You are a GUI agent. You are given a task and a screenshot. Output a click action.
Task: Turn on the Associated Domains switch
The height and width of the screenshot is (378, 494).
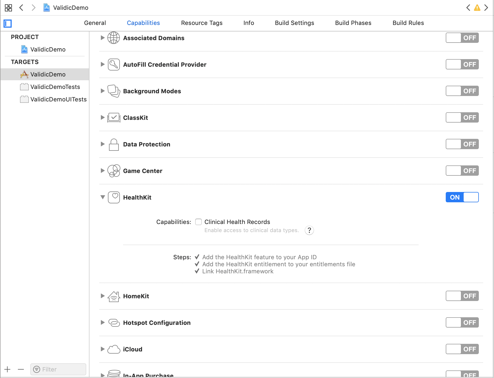point(462,38)
